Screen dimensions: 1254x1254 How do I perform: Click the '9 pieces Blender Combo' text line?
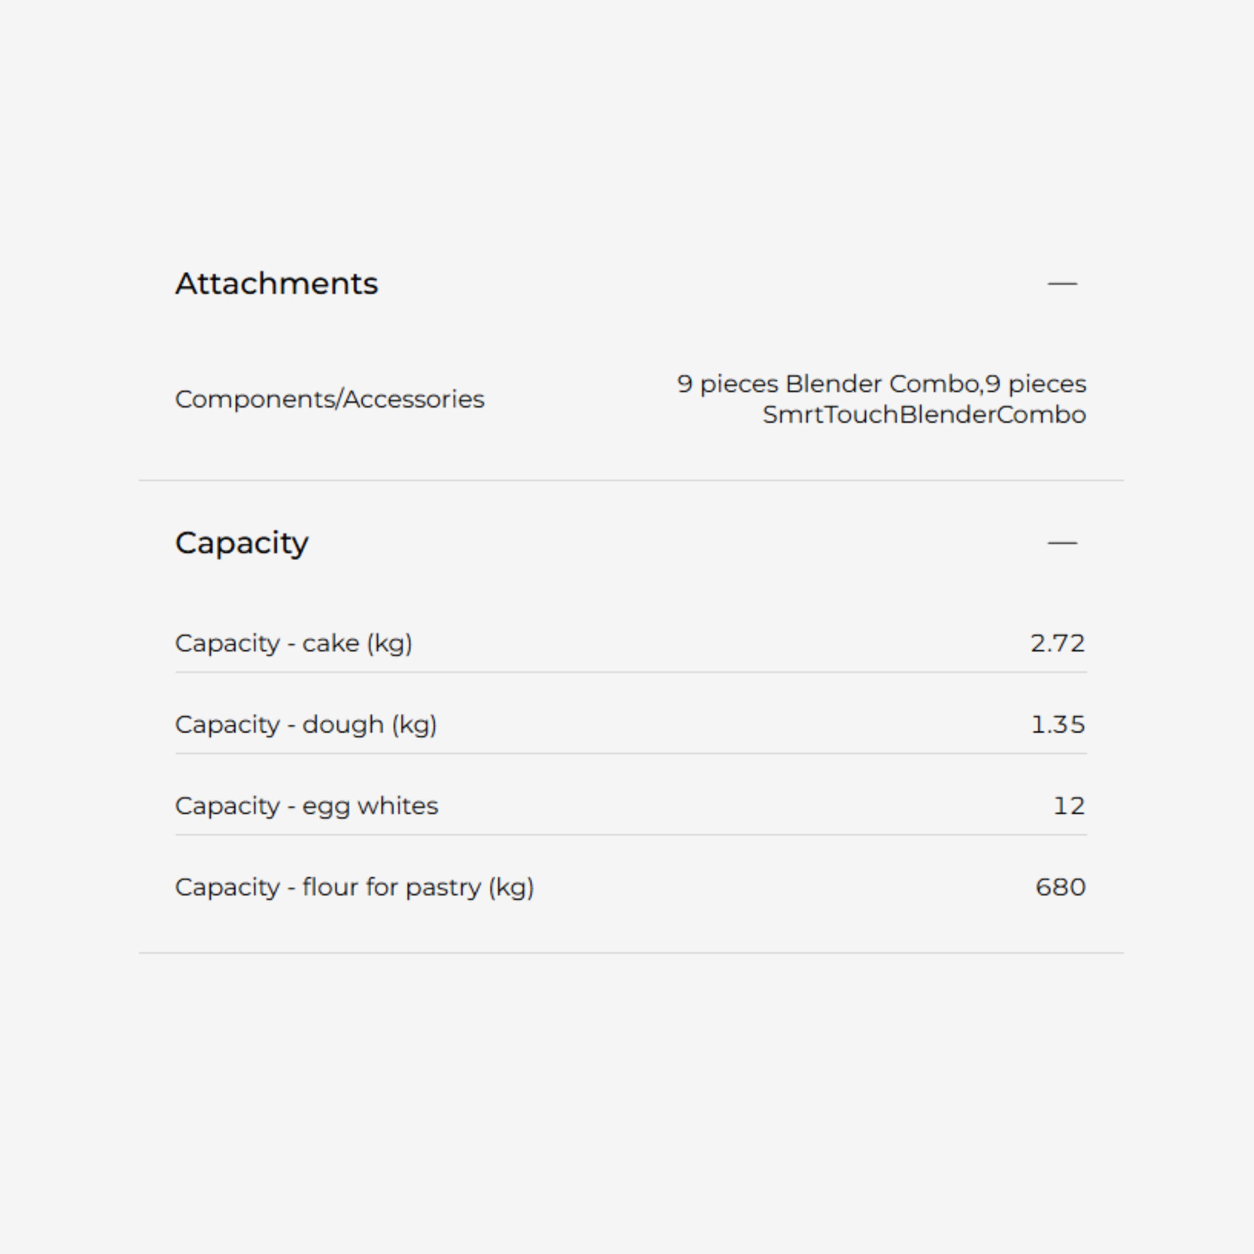click(880, 383)
